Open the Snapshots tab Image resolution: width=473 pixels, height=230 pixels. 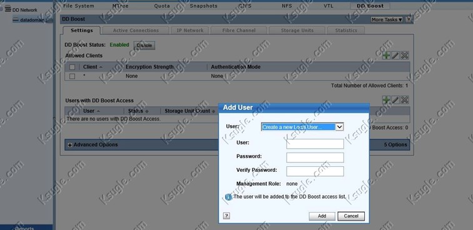[203, 6]
